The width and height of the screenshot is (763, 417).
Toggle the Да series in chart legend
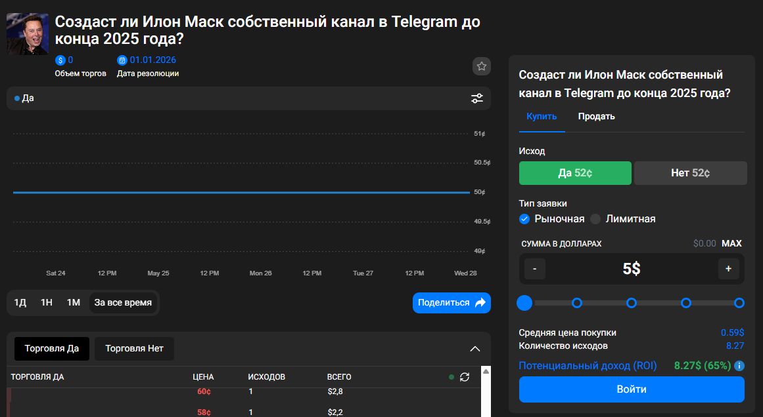click(x=24, y=98)
